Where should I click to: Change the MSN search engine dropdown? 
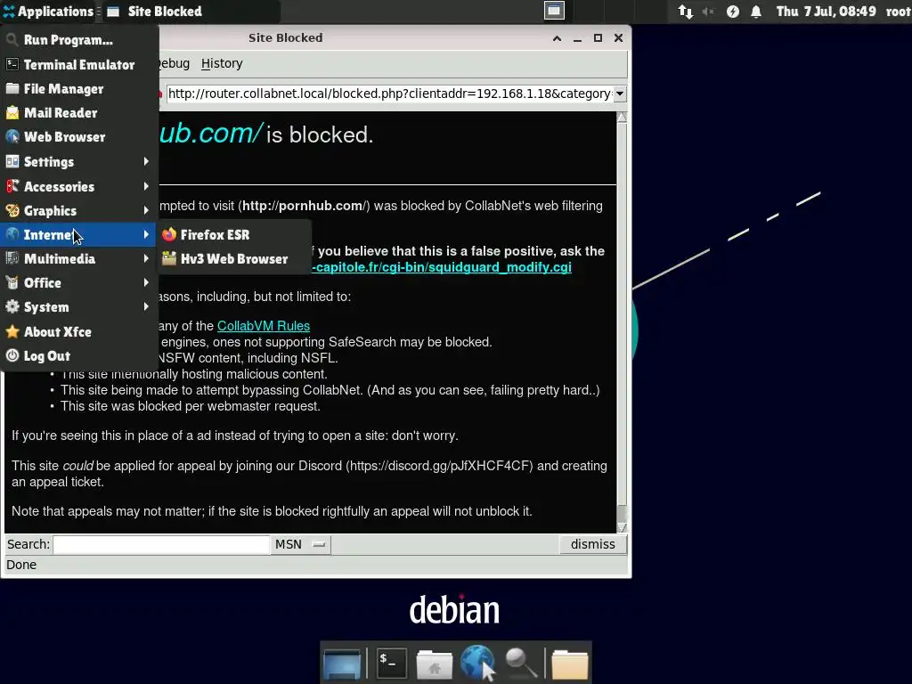(x=300, y=544)
